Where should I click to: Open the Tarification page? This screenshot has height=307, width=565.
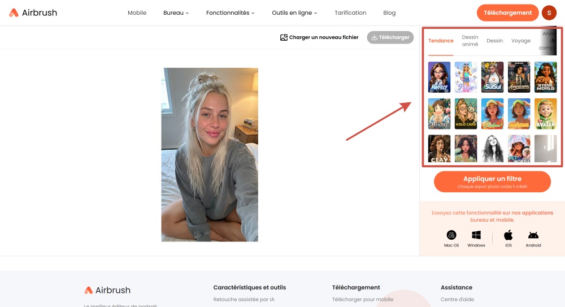[350, 12]
